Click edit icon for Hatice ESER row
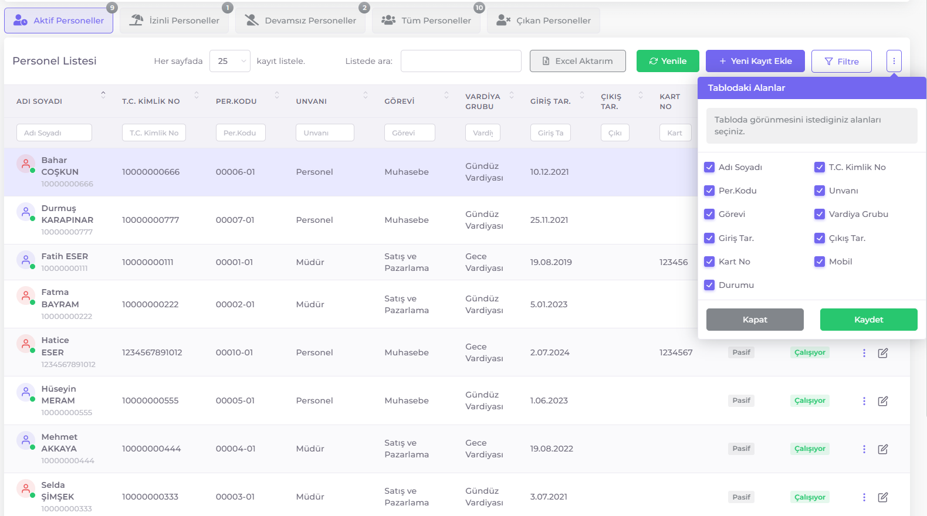 [x=883, y=353]
